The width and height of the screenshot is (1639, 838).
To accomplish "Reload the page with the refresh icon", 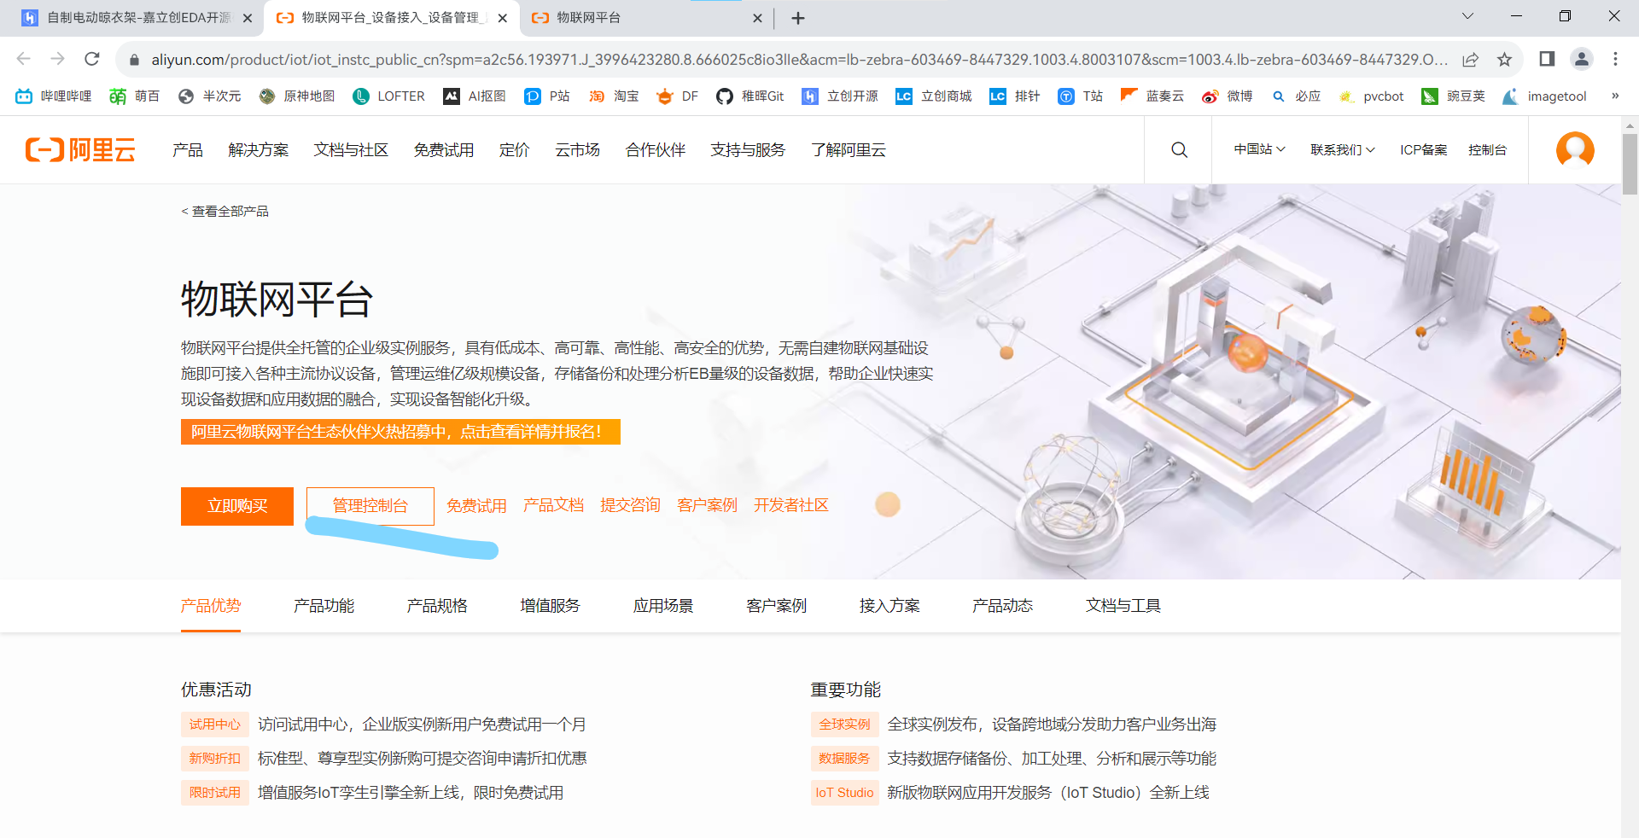I will point(92,59).
